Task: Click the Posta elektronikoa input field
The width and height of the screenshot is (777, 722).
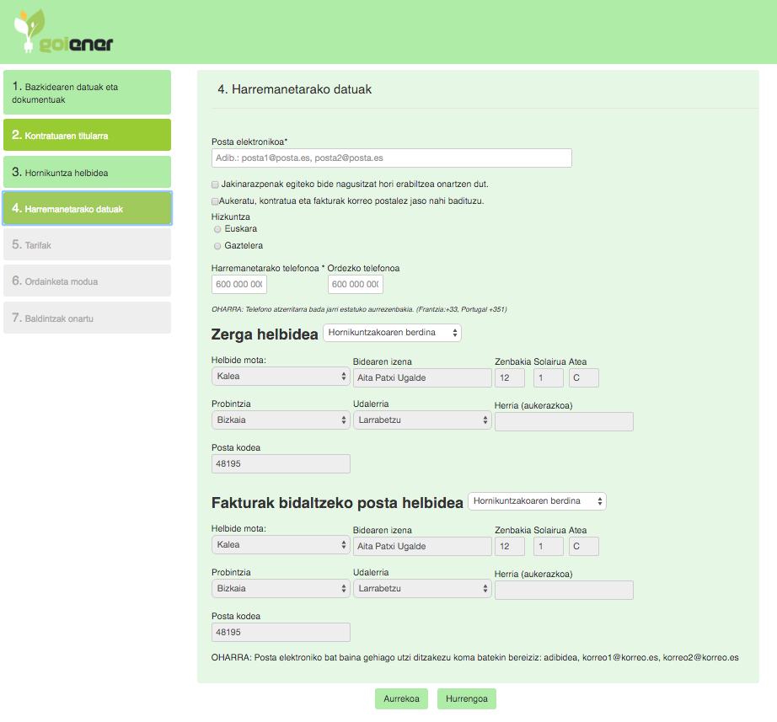Action: click(391, 158)
